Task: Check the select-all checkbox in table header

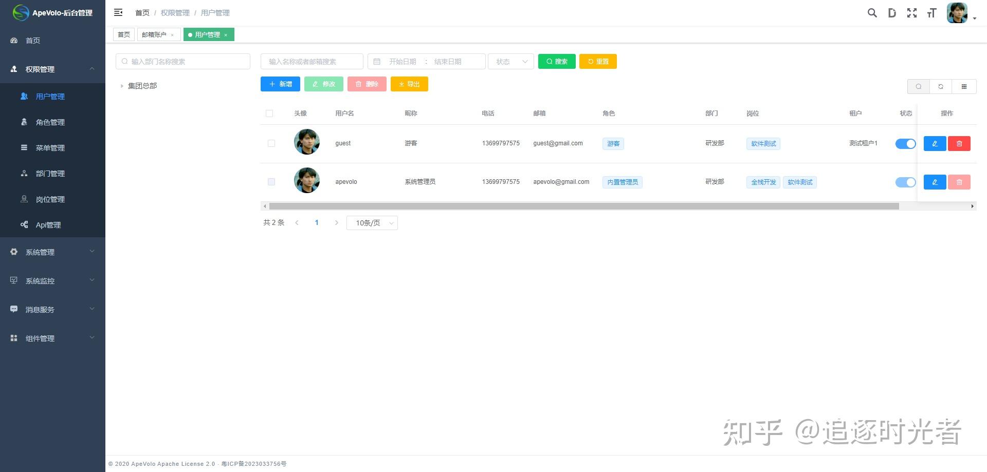Action: pyautogui.click(x=269, y=113)
